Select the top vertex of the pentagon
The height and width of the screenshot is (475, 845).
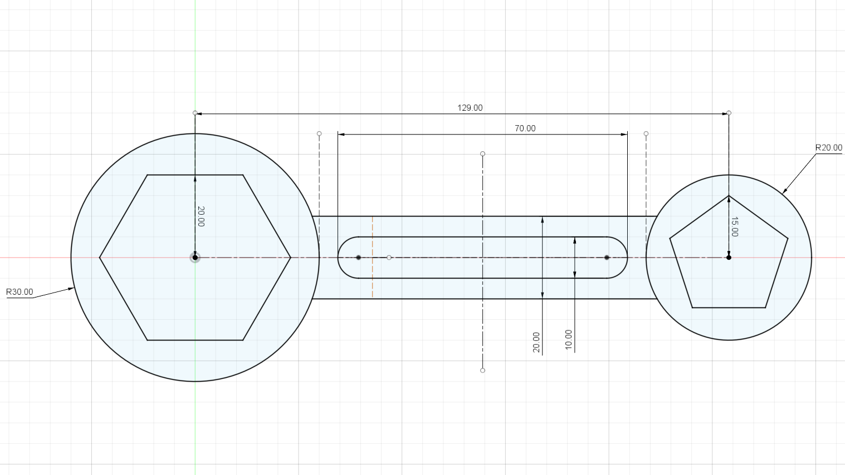729,196
